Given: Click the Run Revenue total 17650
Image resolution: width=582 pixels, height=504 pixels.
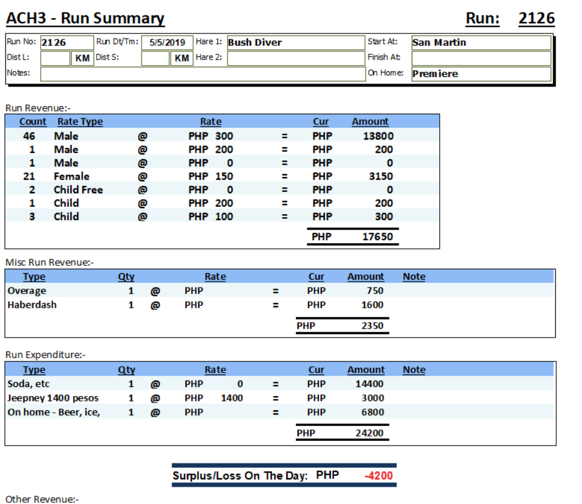Looking at the screenshot, I should tap(378, 237).
